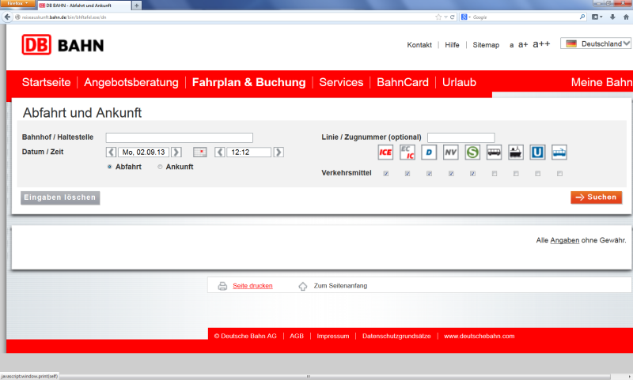Click the Seite drucken link
Screen dimensions: 633x380
point(252,286)
